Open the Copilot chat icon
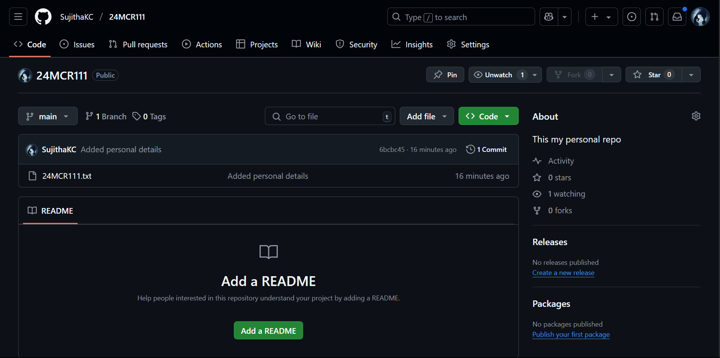 549,17
